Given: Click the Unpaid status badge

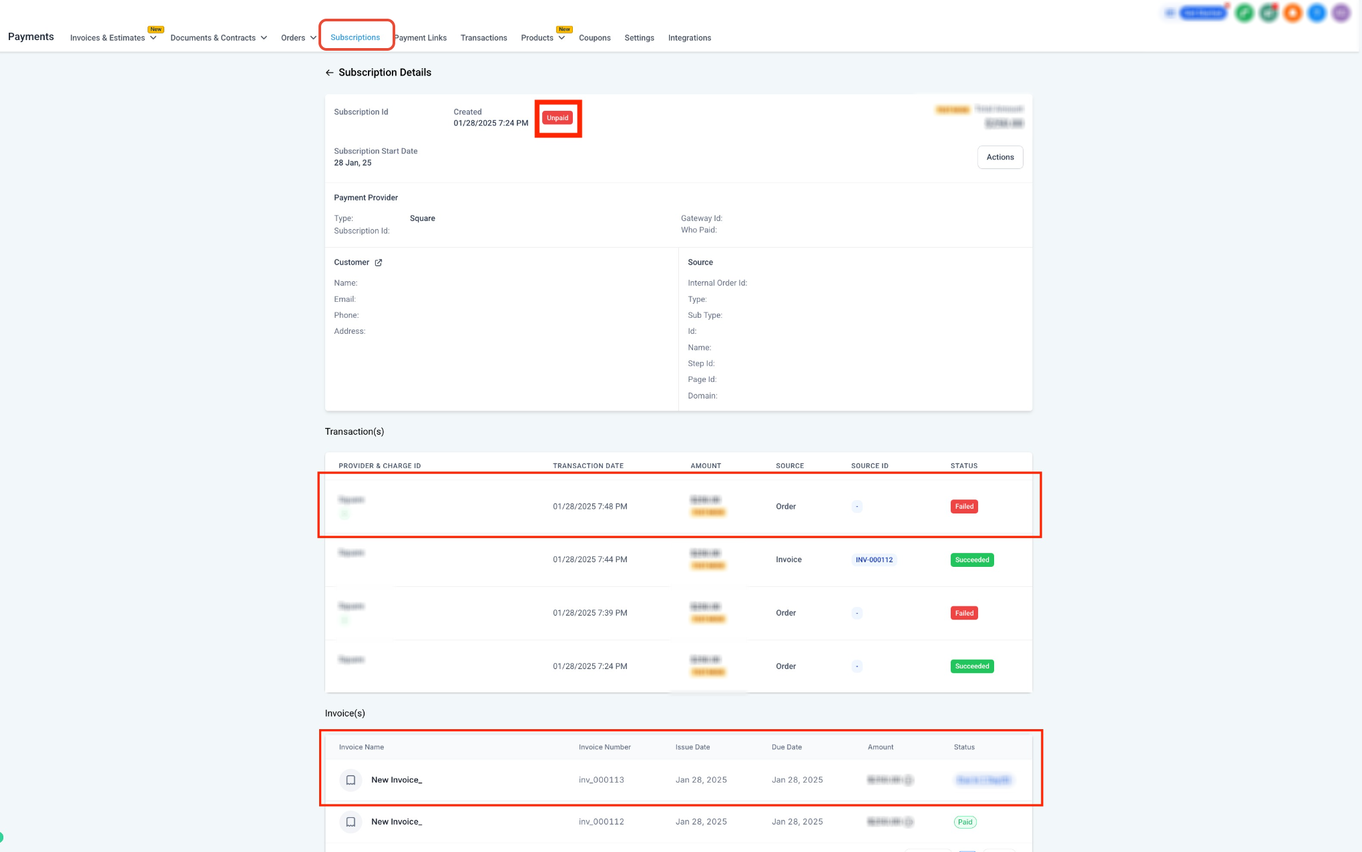Looking at the screenshot, I should point(557,118).
